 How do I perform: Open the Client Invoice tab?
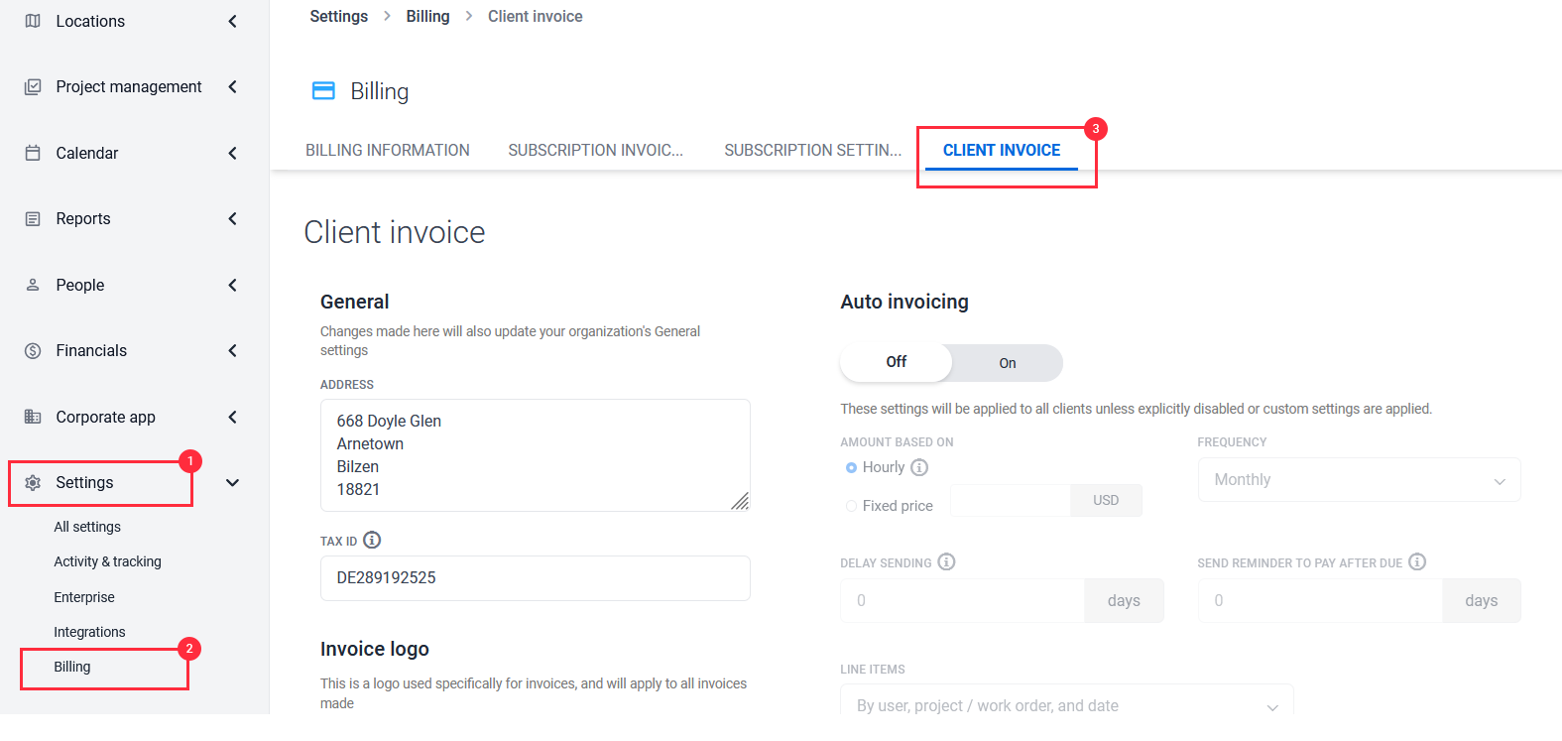tap(1002, 151)
